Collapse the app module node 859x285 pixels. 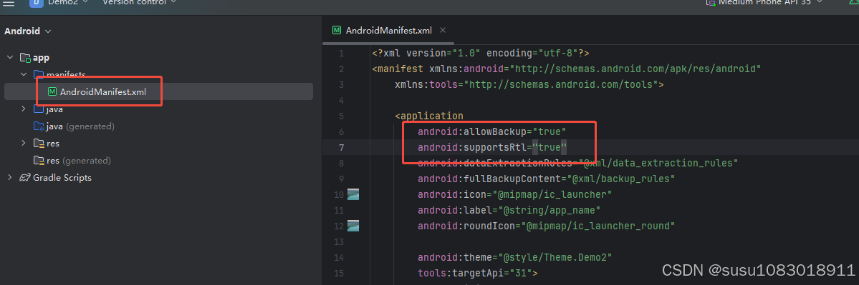(x=11, y=57)
